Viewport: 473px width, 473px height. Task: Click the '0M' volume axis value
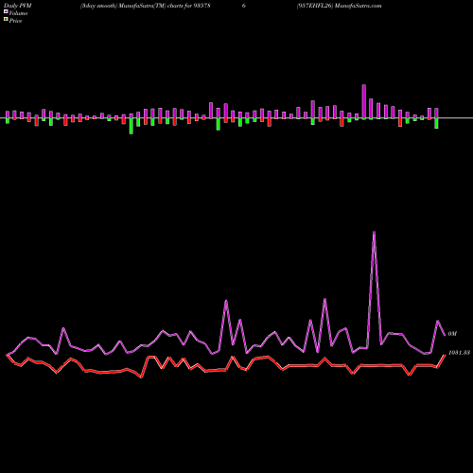click(x=452, y=334)
